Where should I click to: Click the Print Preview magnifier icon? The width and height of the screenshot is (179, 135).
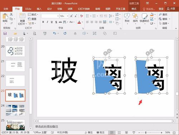pos(35,33)
